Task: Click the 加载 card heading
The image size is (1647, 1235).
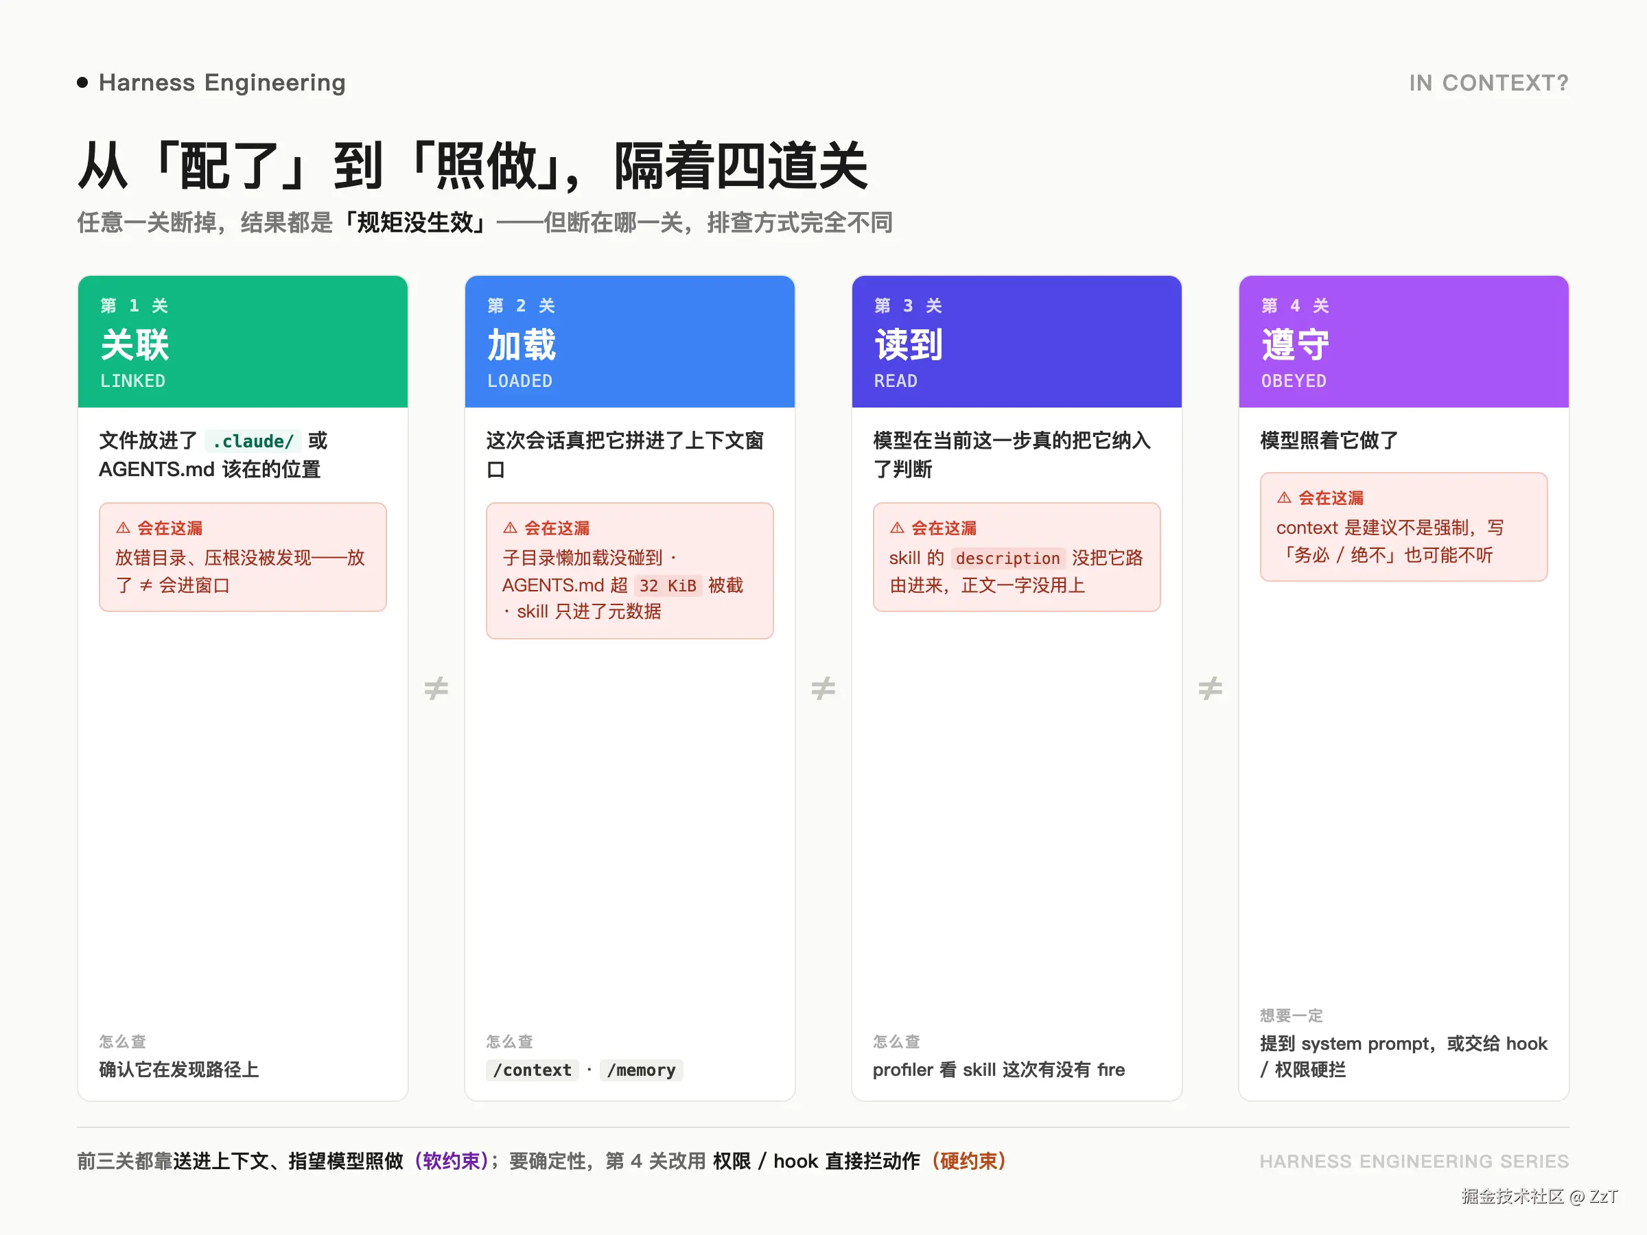Action: coord(522,344)
